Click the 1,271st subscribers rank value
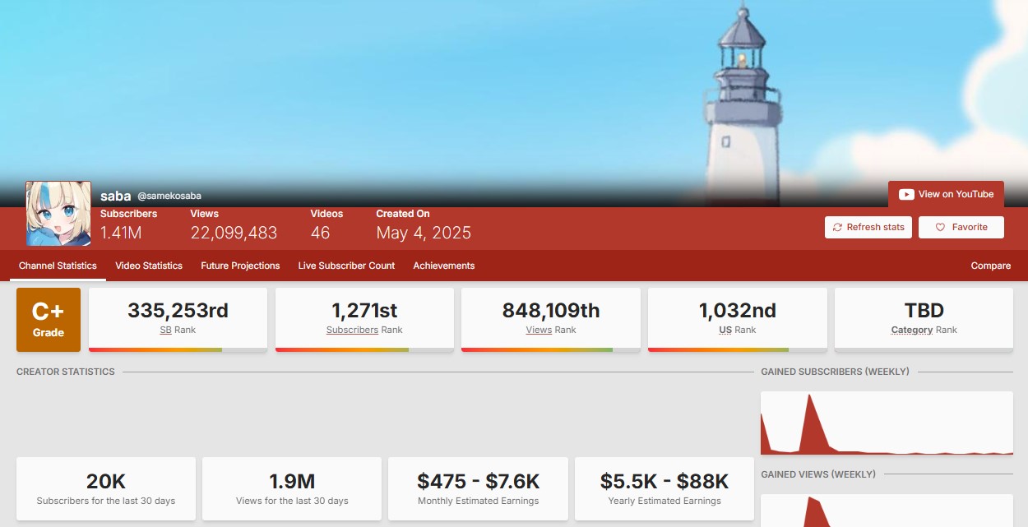Viewport: 1028px width, 527px height. tap(364, 311)
